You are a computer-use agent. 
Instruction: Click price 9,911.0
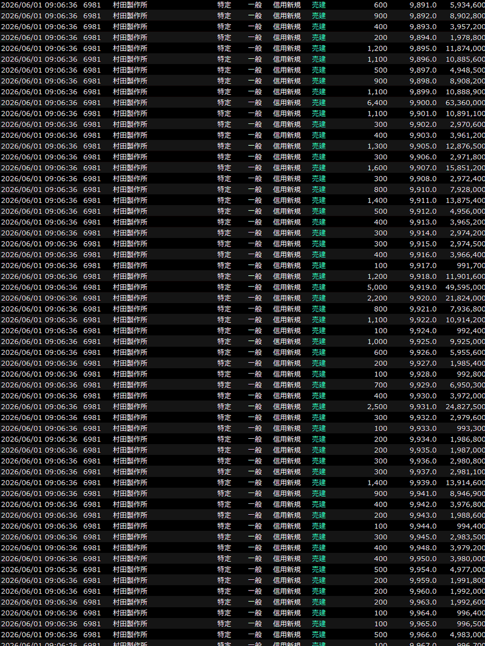pos(423,200)
